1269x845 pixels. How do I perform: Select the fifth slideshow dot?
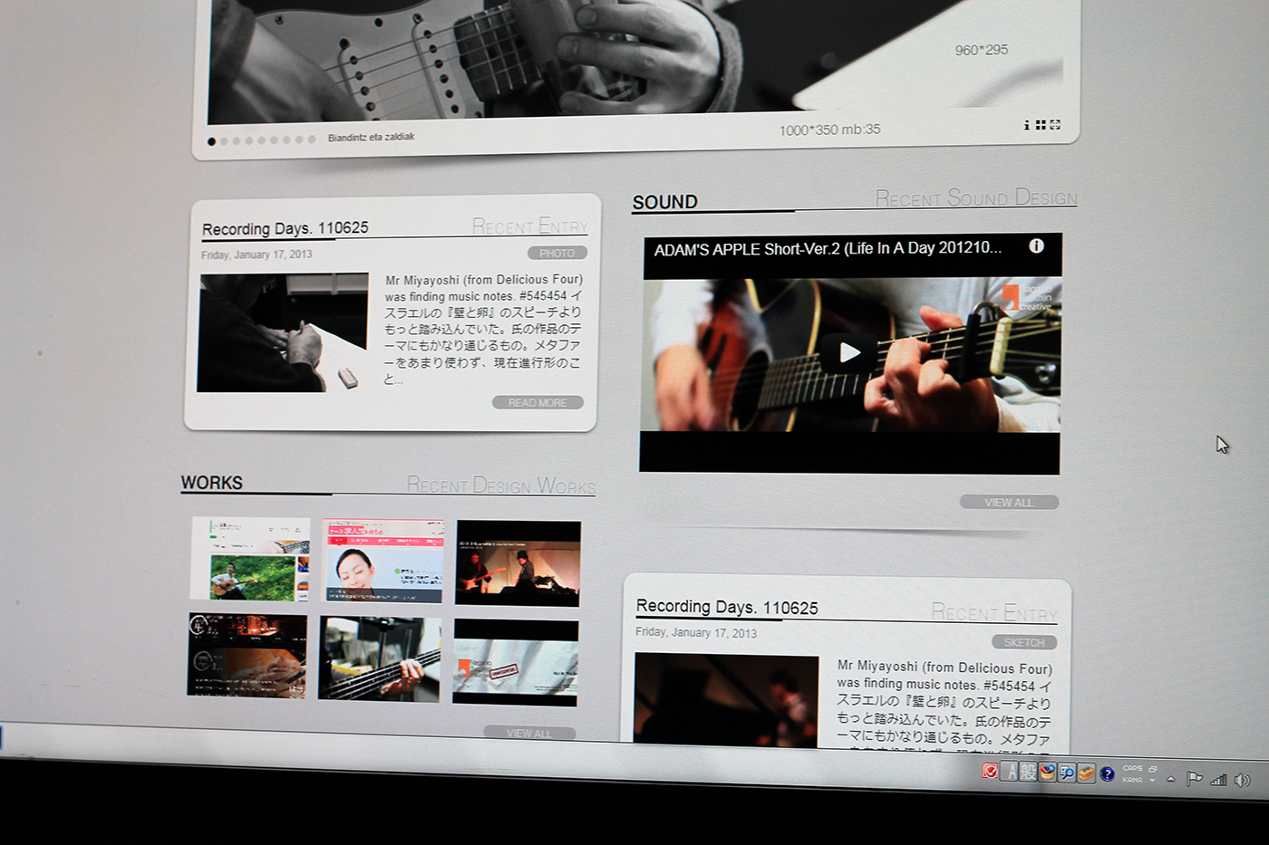tap(262, 140)
